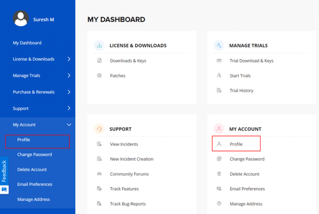
Task: Click the Trial History icon
Action: (219, 91)
